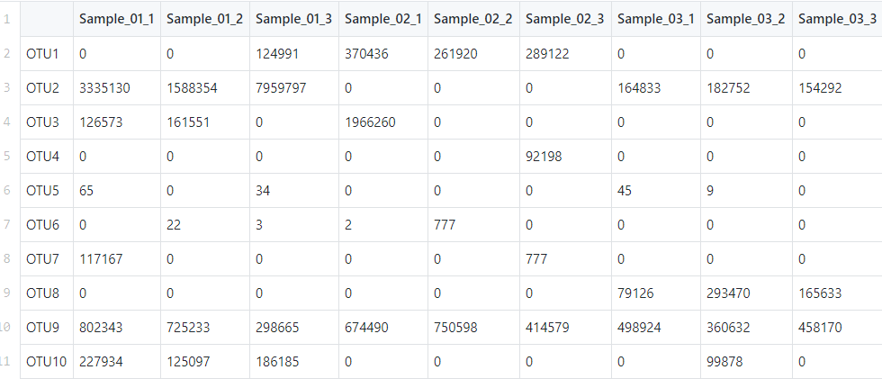Click the Sample_03_3 column header

[838, 19]
